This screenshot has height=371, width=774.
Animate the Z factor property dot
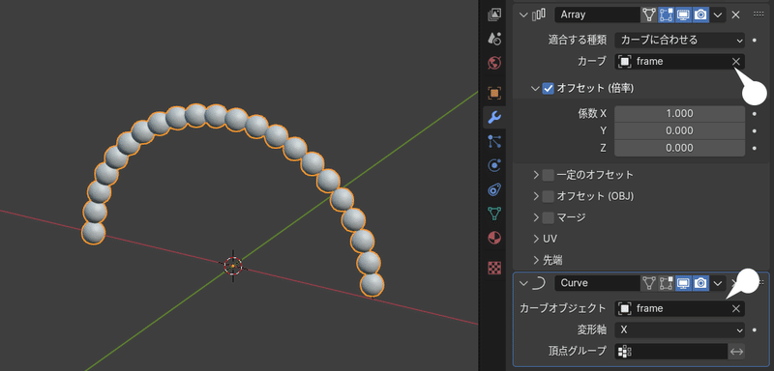(x=755, y=148)
